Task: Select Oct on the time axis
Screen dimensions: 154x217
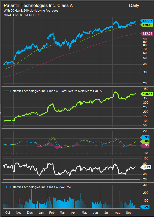Action: (8, 212)
